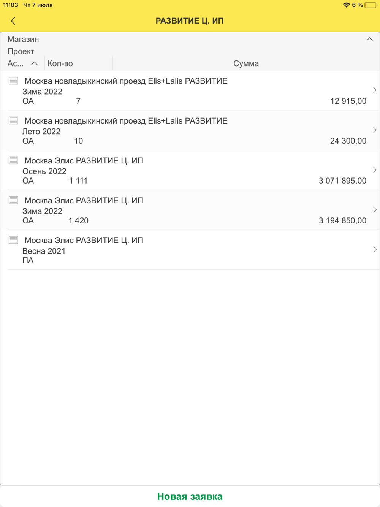The width and height of the screenshot is (380, 507).
Task: Tap the battery indicator icon
Action: click(x=370, y=5)
